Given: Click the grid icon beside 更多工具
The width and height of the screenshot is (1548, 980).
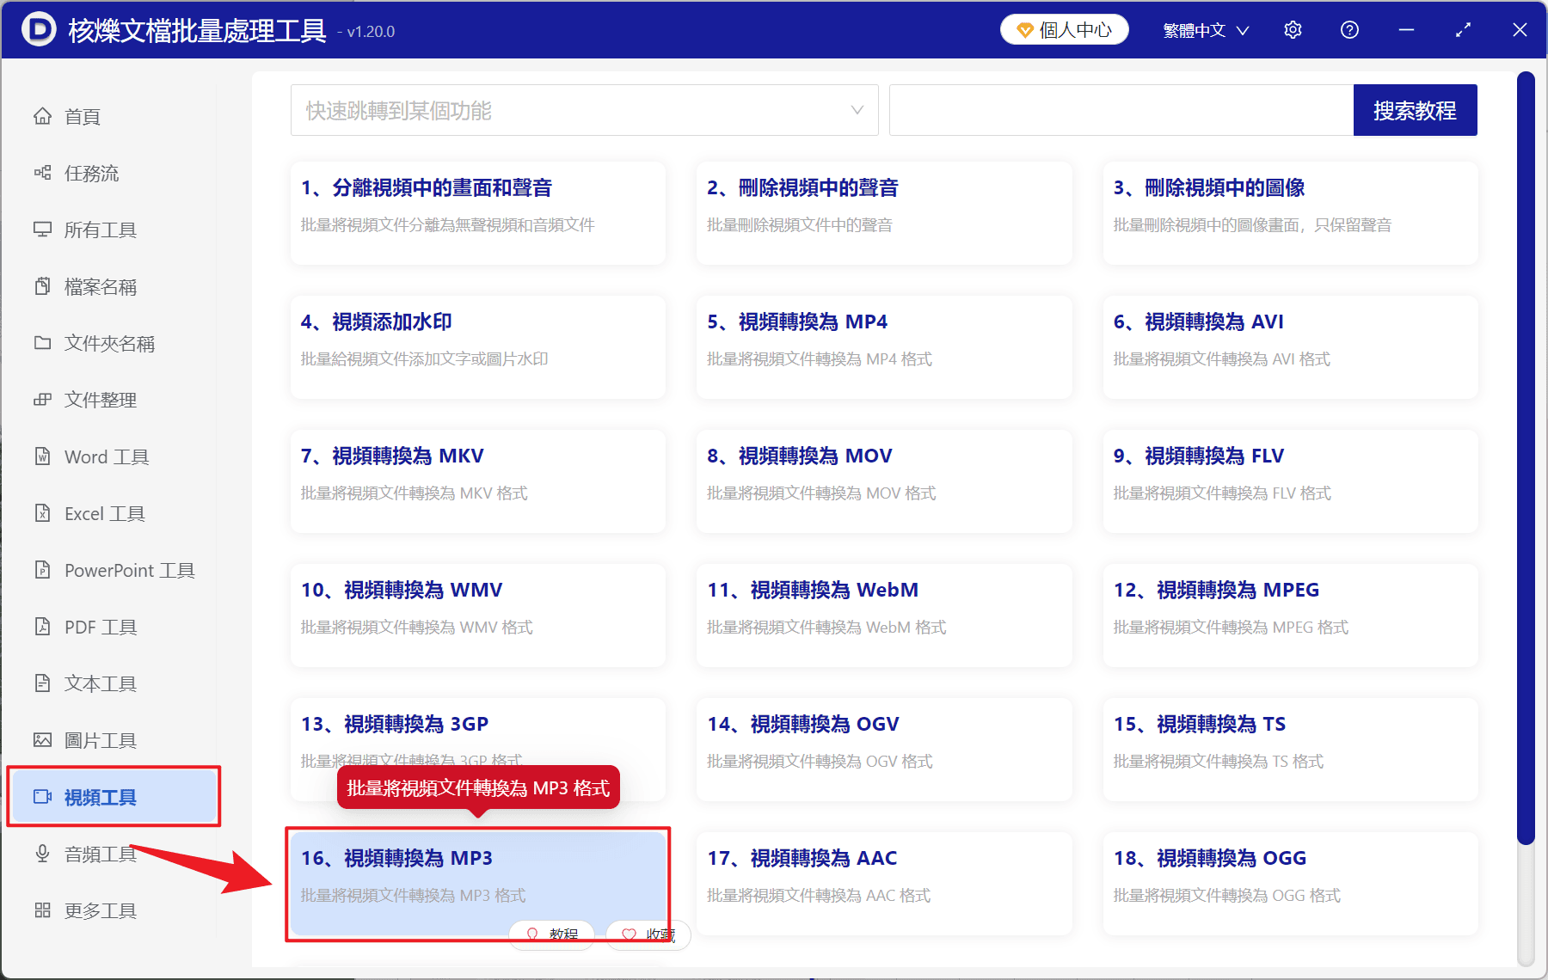Looking at the screenshot, I should tap(42, 910).
